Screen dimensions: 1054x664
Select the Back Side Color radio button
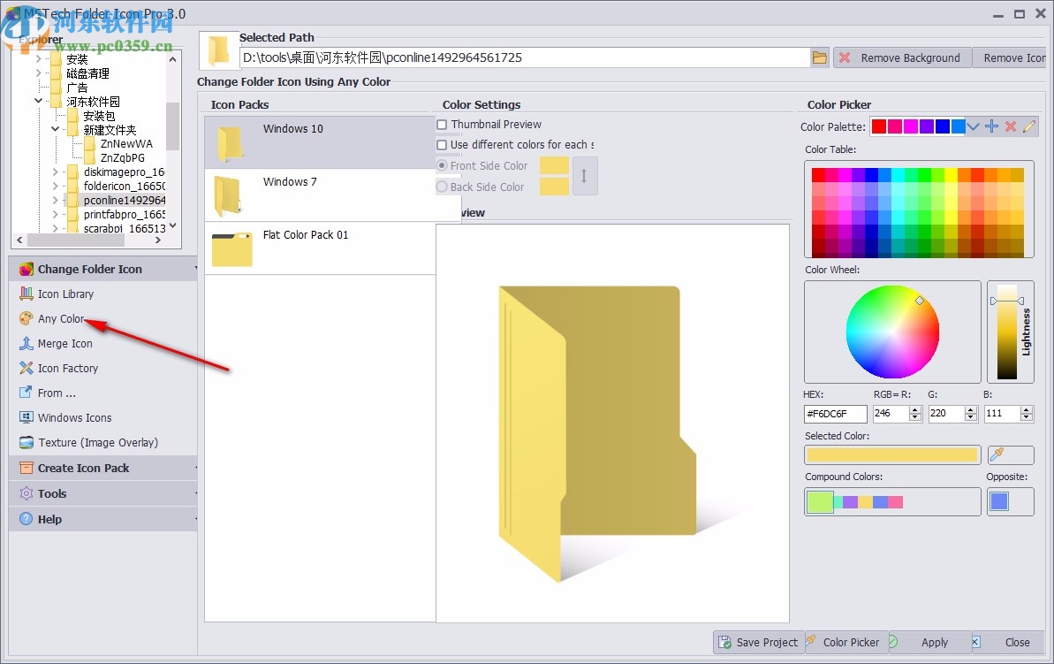tap(440, 187)
